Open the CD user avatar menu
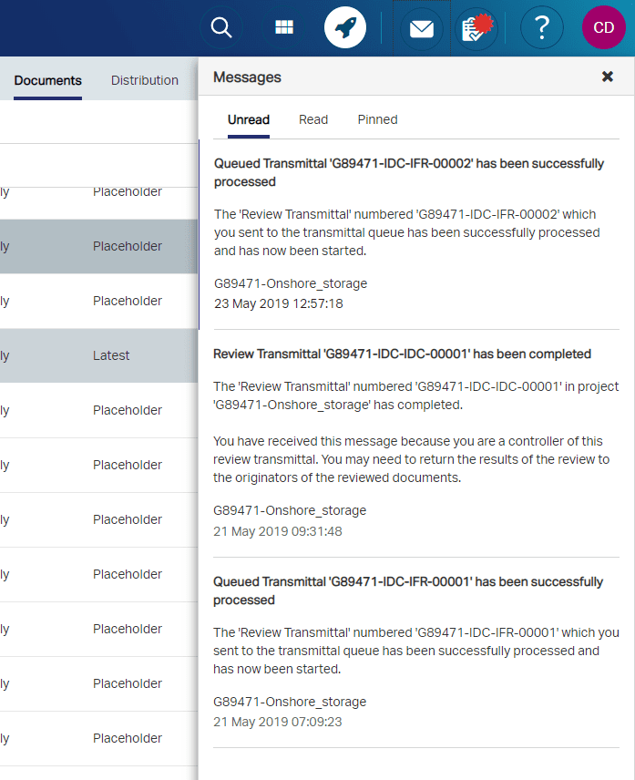Viewport: 635px width, 780px height. point(603,27)
